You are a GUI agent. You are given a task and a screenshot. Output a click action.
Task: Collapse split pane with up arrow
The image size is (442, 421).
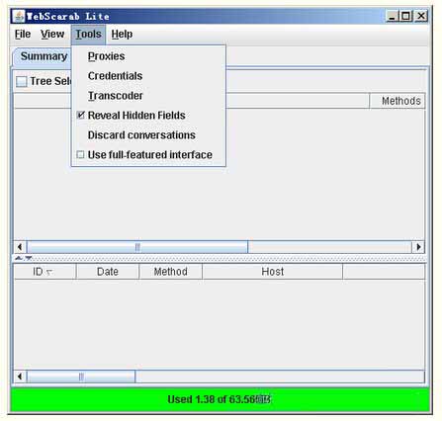[19, 258]
